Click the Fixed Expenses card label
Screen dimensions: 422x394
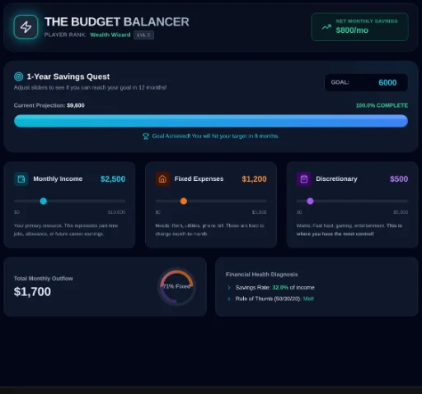click(x=199, y=178)
